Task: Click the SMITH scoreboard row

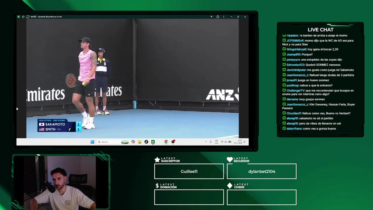Action: tap(59, 129)
